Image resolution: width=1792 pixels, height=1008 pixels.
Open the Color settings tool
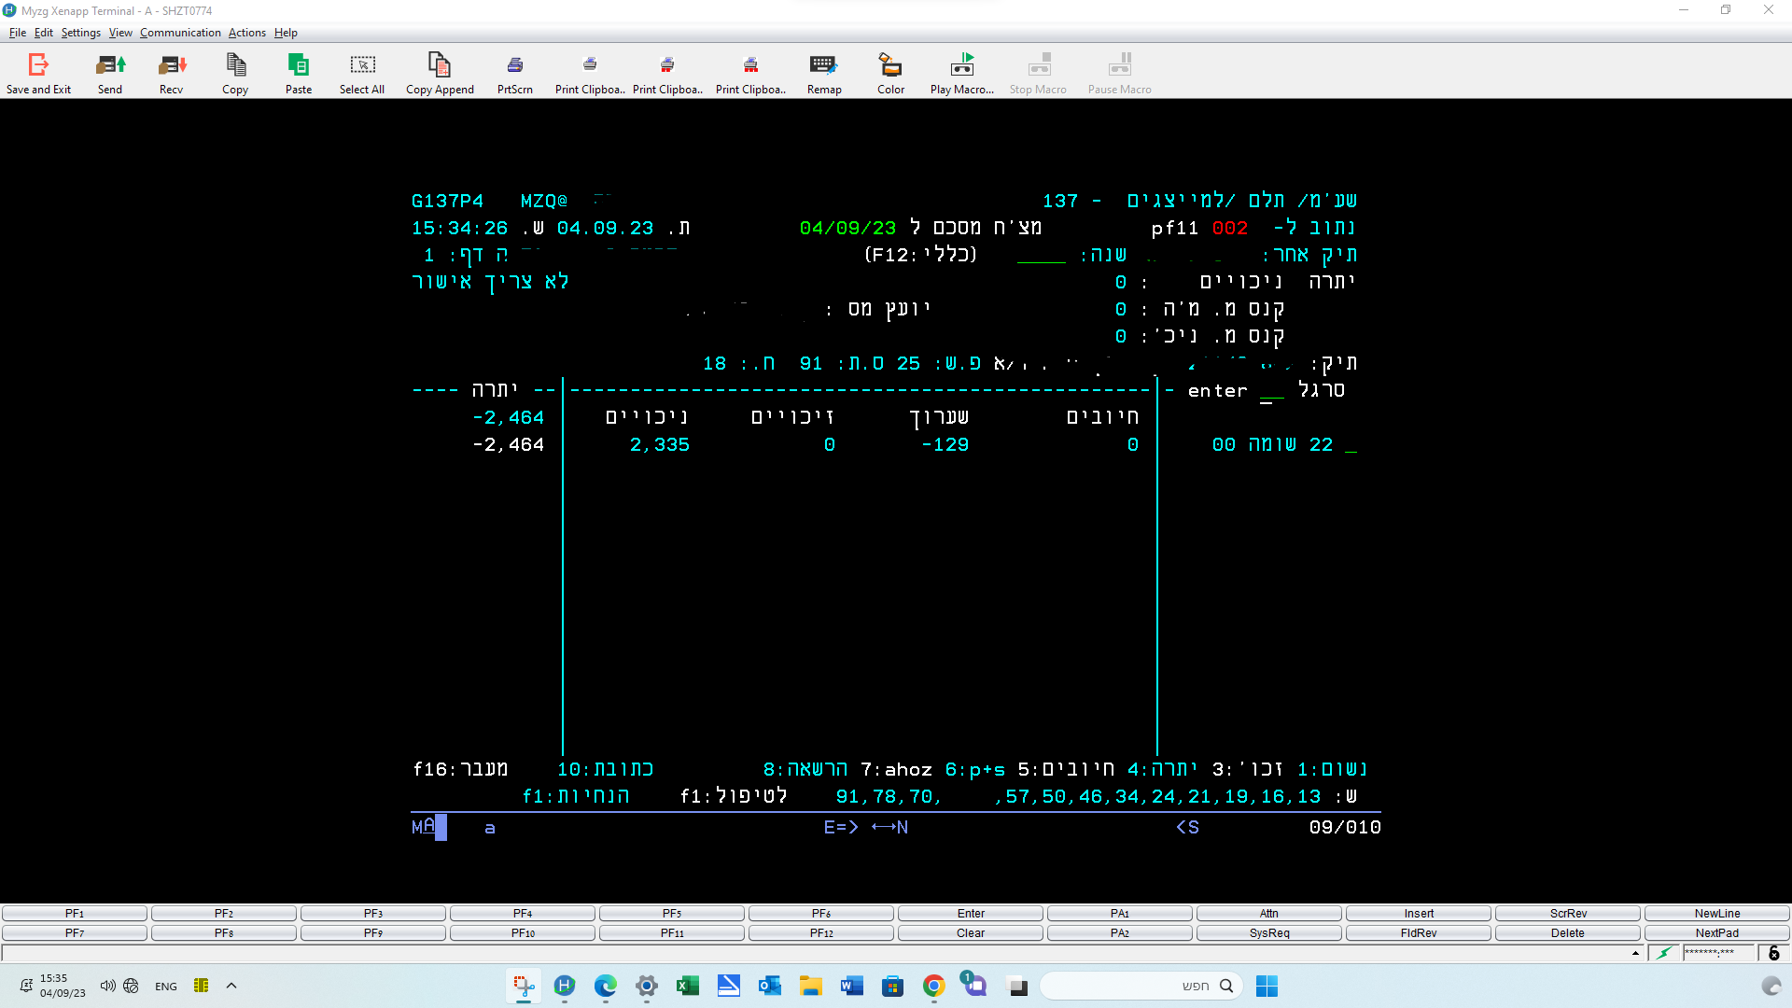[890, 65]
